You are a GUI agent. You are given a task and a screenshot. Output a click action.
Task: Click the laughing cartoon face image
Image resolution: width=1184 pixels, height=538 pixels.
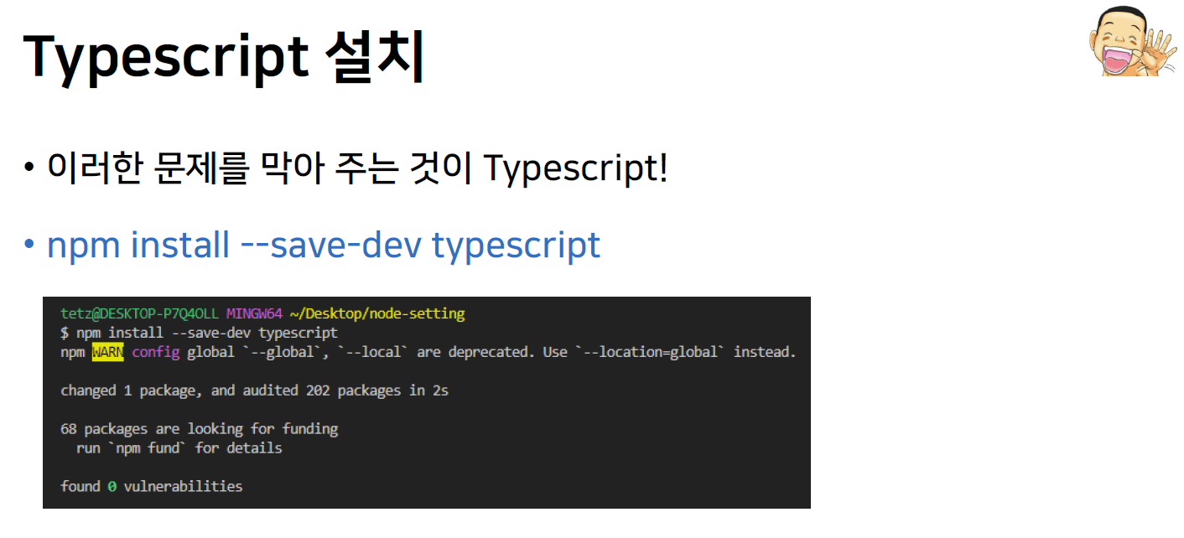(x=1131, y=43)
